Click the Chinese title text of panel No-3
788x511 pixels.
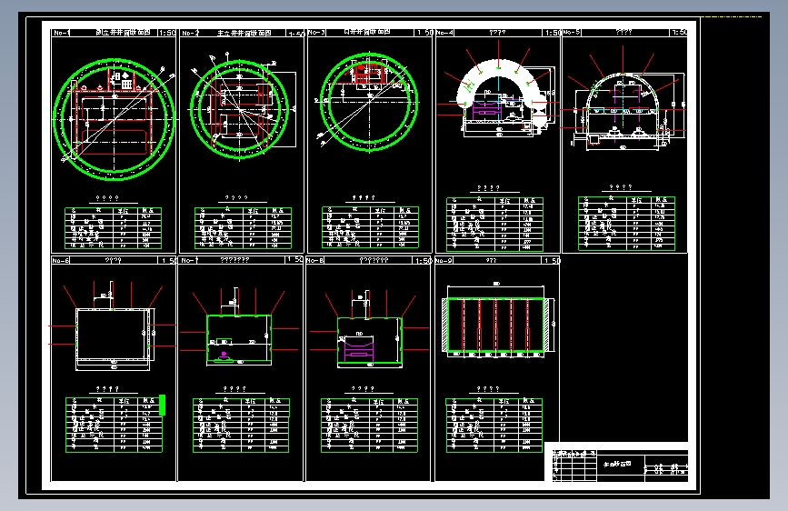[367, 32]
